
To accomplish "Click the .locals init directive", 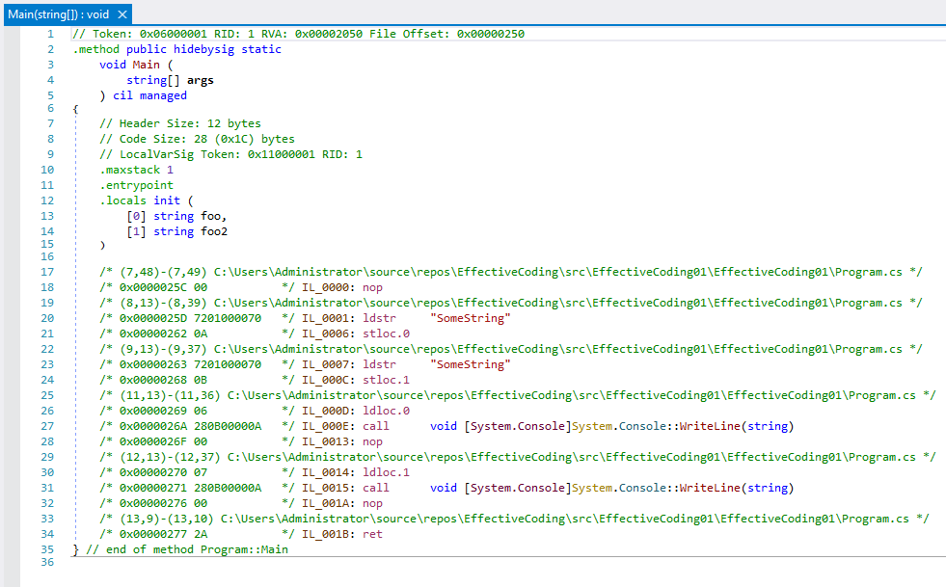I will point(143,200).
